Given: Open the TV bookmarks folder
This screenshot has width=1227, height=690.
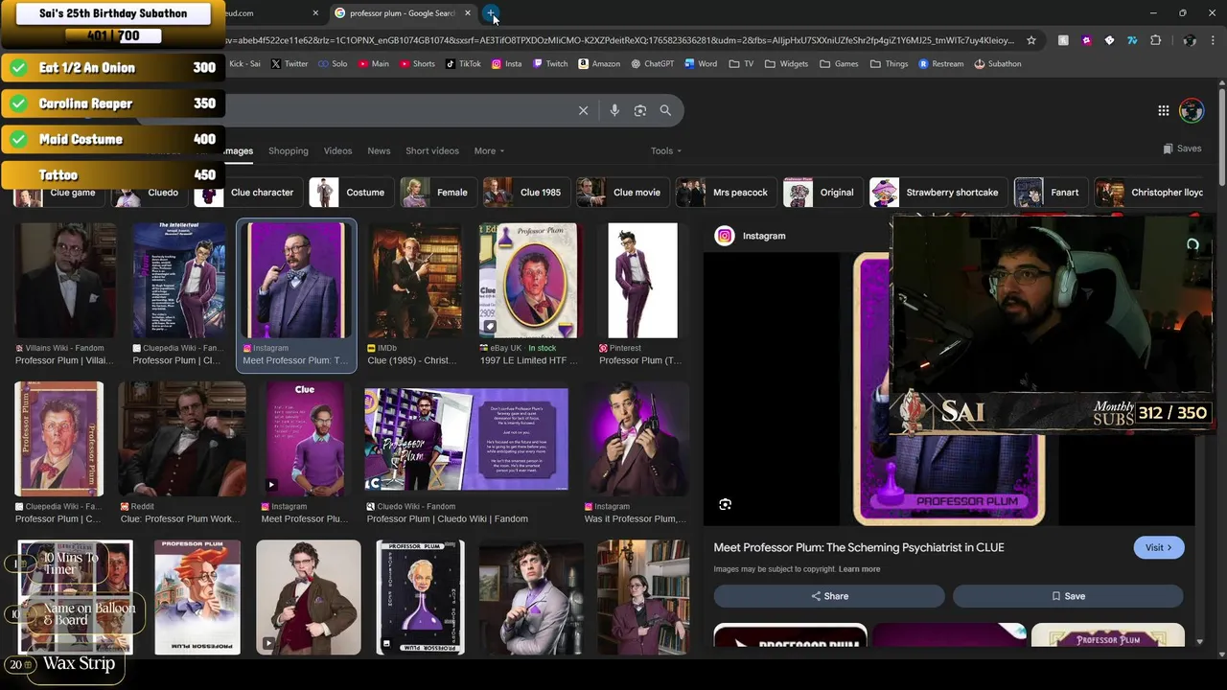Looking at the screenshot, I should (741, 64).
